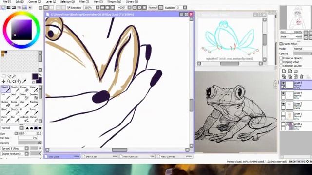Choose the Sketch 1 brush
The height and width of the screenshot is (175, 312).
click(x=5, y=89)
